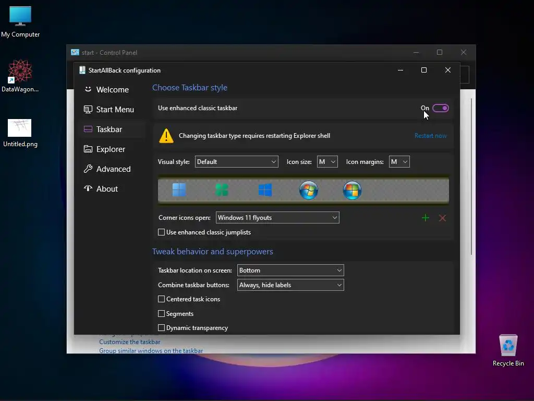534x401 pixels.
Task: Open the Icon margins dropdown
Action: coord(399,162)
